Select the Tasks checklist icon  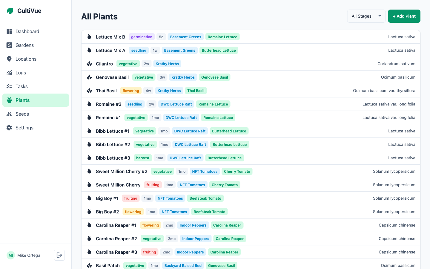tap(9, 86)
